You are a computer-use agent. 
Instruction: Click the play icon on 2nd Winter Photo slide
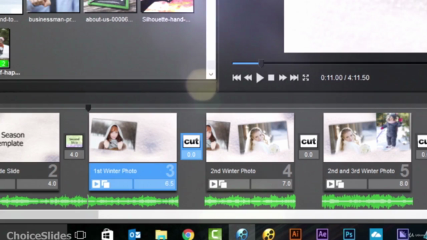[x=213, y=184]
